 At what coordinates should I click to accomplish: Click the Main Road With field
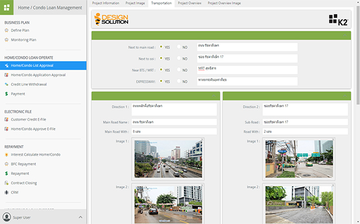click(x=174, y=132)
